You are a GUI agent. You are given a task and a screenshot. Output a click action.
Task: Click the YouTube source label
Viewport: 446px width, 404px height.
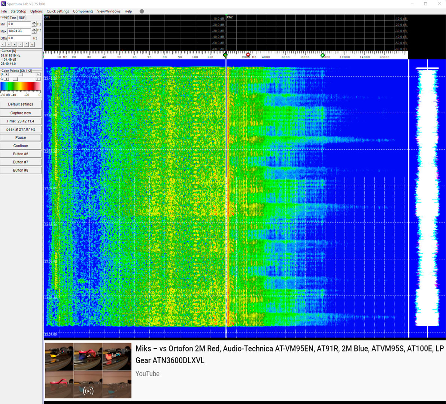[147, 374]
